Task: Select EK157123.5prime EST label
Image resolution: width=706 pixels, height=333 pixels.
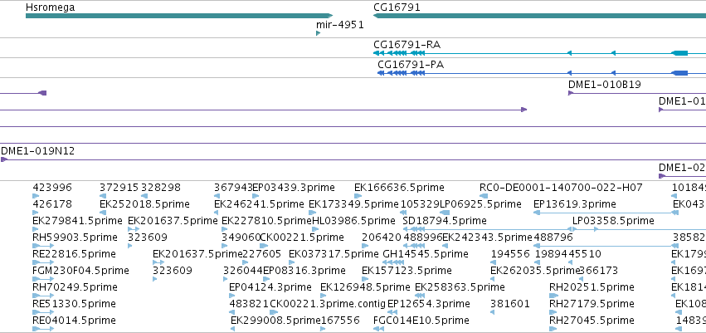Action: coord(407,271)
